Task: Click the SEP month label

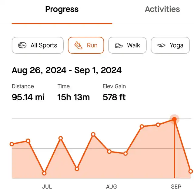Action: coord(176,187)
